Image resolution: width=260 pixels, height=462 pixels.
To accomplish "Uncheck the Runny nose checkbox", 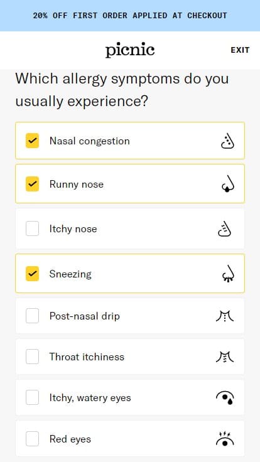I will pos(32,184).
